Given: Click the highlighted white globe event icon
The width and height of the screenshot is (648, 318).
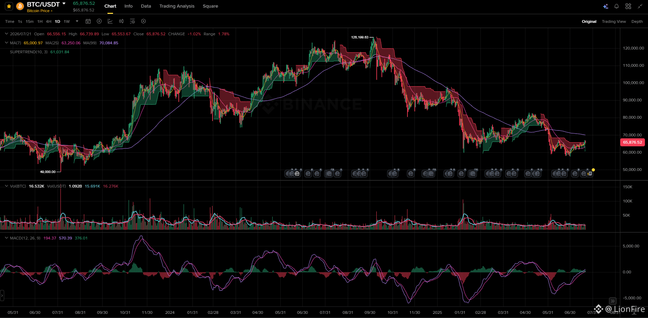Looking at the screenshot, I should [297, 174].
